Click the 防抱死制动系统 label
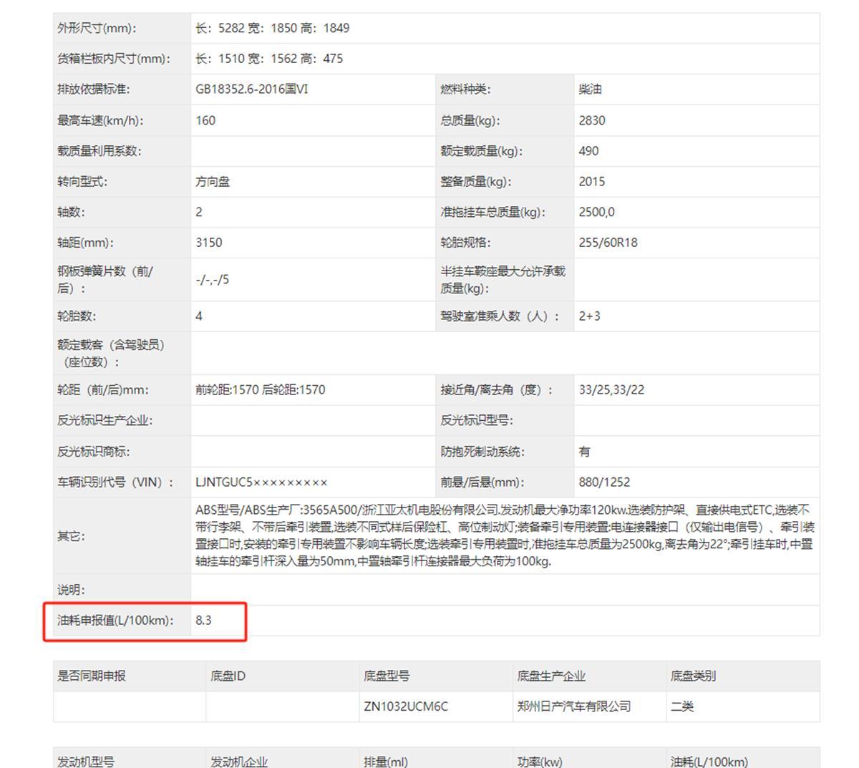The width and height of the screenshot is (859, 768). click(x=482, y=452)
